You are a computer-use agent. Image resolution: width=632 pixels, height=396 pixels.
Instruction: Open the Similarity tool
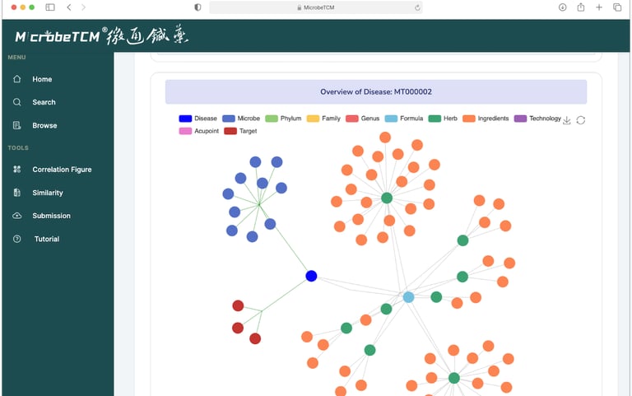(x=48, y=193)
